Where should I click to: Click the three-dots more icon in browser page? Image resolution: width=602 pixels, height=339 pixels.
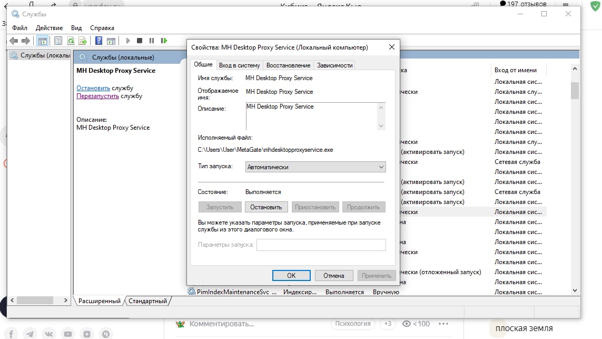(x=443, y=324)
